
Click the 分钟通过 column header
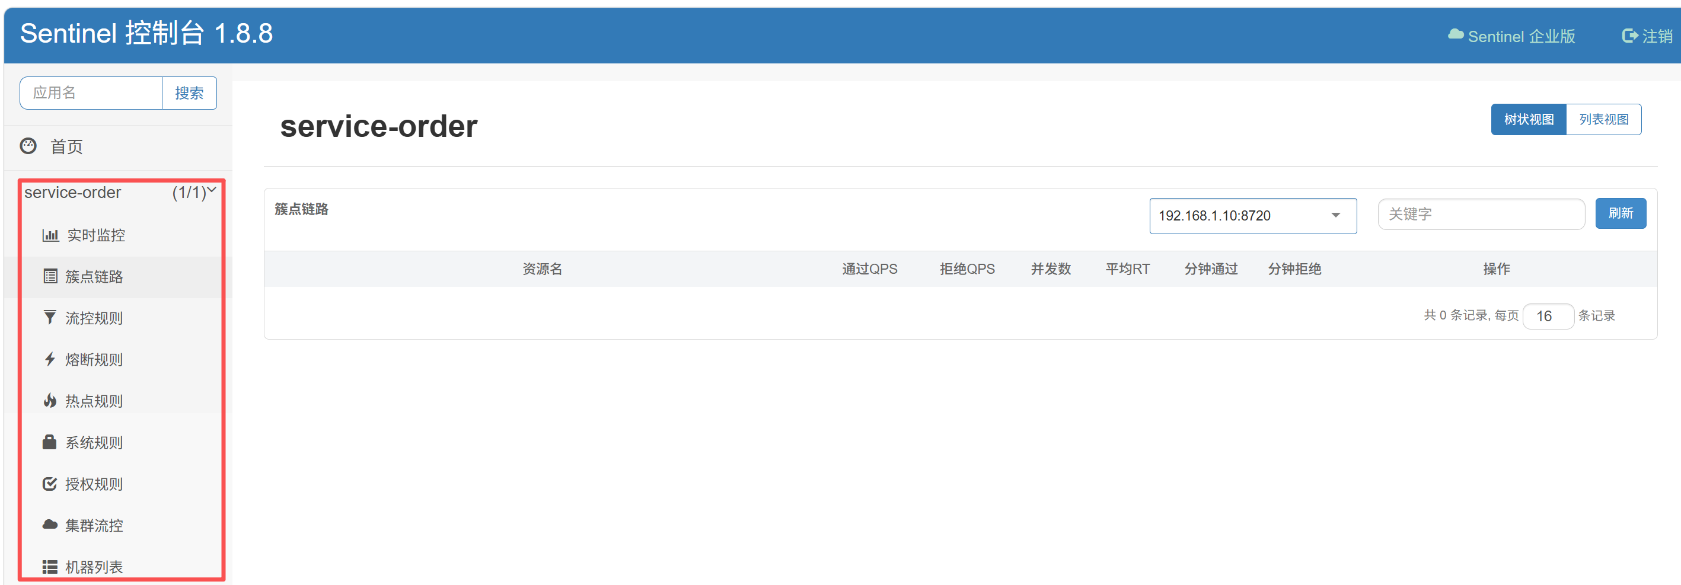tap(1211, 268)
